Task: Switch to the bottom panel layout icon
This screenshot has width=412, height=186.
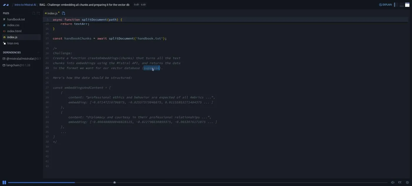Action: click(402, 5)
